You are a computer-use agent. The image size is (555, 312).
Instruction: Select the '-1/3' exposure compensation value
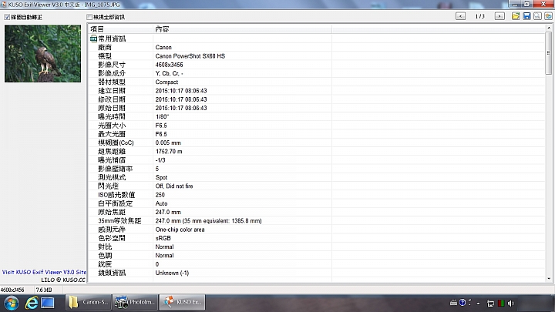(160, 160)
